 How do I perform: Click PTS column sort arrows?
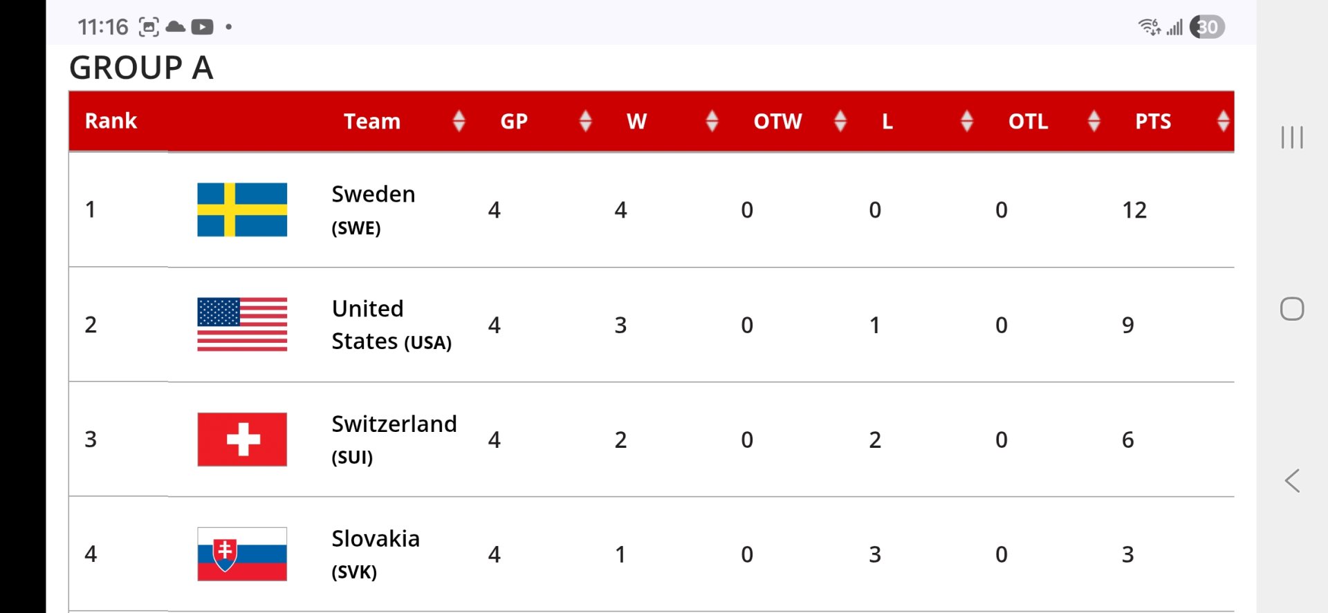click(1223, 122)
